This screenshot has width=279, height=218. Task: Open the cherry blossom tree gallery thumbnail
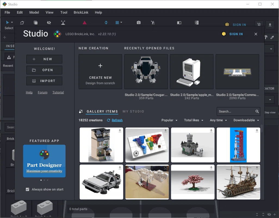tap(193, 182)
